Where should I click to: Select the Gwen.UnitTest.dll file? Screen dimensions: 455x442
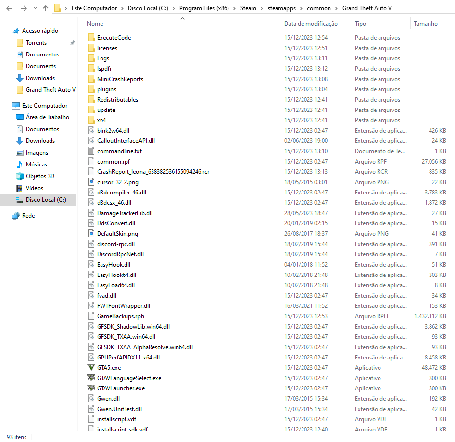[x=119, y=409]
